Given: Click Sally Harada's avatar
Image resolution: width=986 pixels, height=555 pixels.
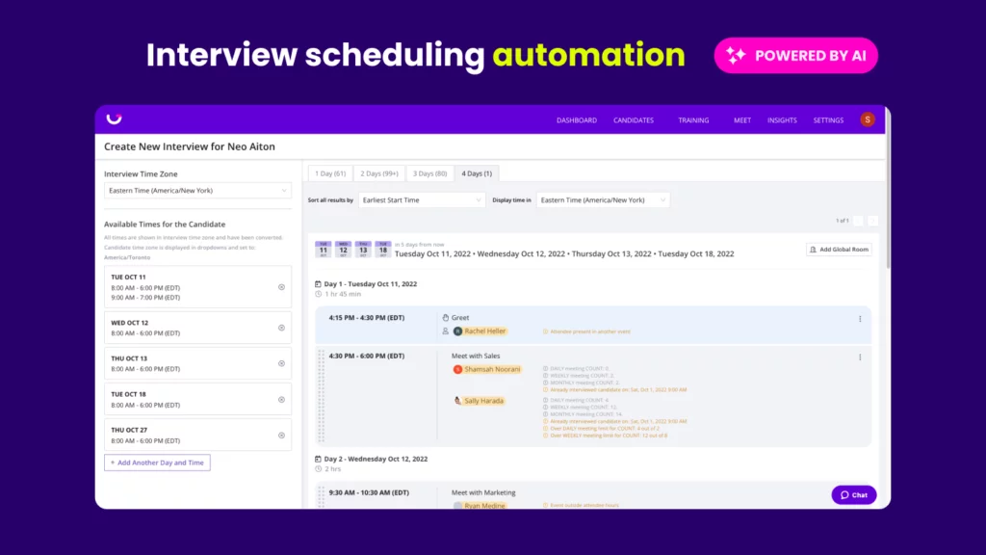Looking at the screenshot, I should tap(457, 401).
